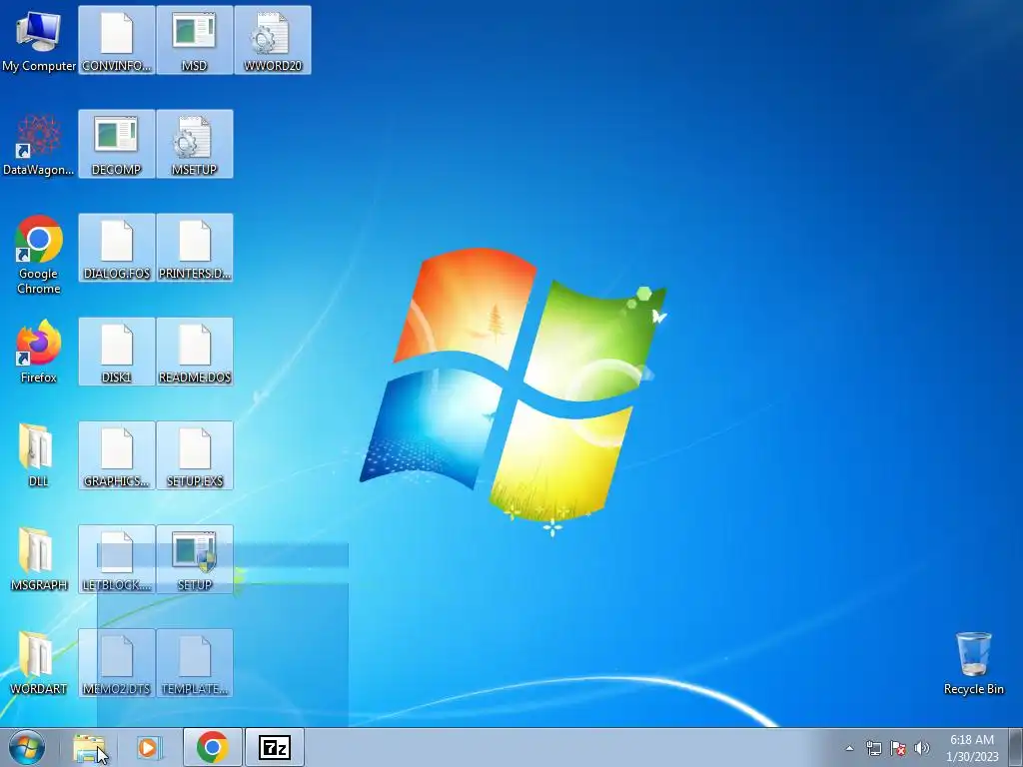Select the MEMO2.DTS file icon
1023x767 pixels.
pyautogui.click(x=117, y=663)
